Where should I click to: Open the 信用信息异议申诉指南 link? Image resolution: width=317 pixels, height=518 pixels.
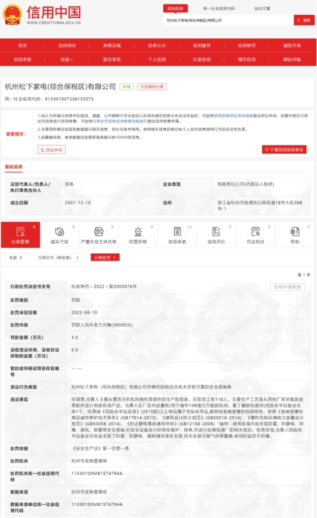[x=233, y=116]
